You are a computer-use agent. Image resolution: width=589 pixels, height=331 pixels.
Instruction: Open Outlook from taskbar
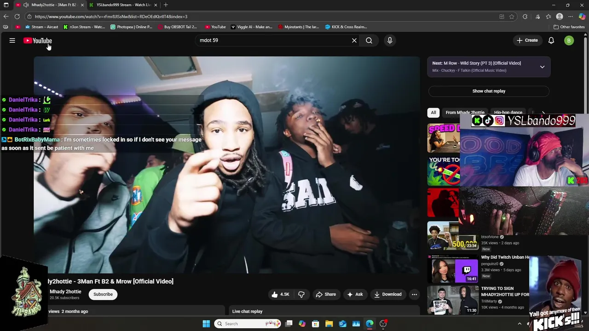pyautogui.click(x=343, y=324)
